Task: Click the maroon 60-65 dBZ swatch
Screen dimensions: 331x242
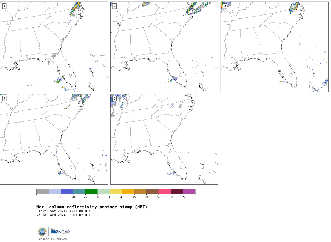Action: click(177, 191)
